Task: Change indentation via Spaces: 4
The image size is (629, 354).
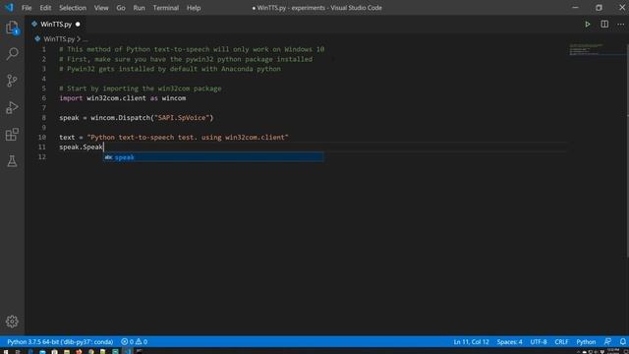Action: pos(509,342)
